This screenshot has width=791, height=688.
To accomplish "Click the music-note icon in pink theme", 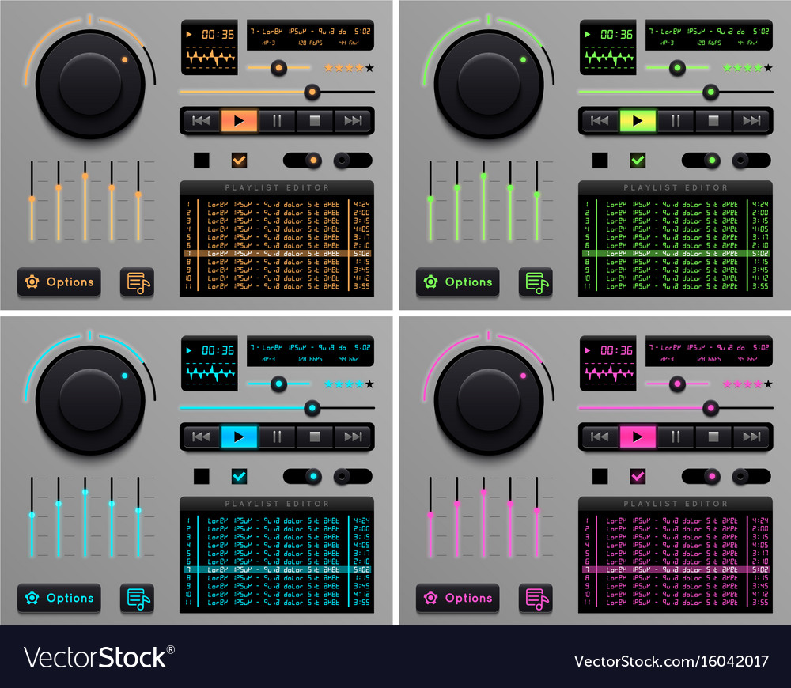I will click(535, 599).
